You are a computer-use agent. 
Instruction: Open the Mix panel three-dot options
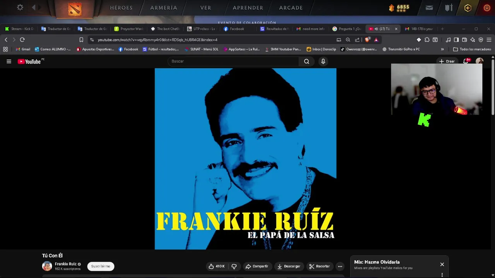click(x=442, y=275)
